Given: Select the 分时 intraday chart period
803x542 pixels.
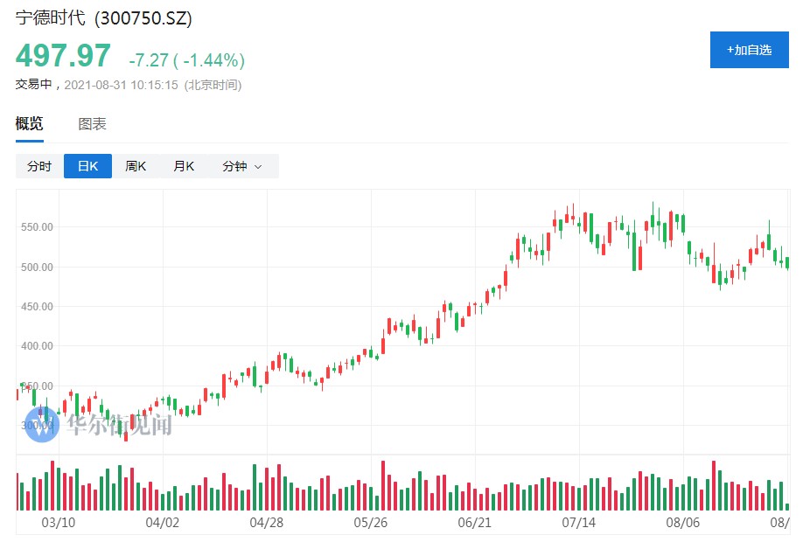Looking at the screenshot, I should click(39, 166).
